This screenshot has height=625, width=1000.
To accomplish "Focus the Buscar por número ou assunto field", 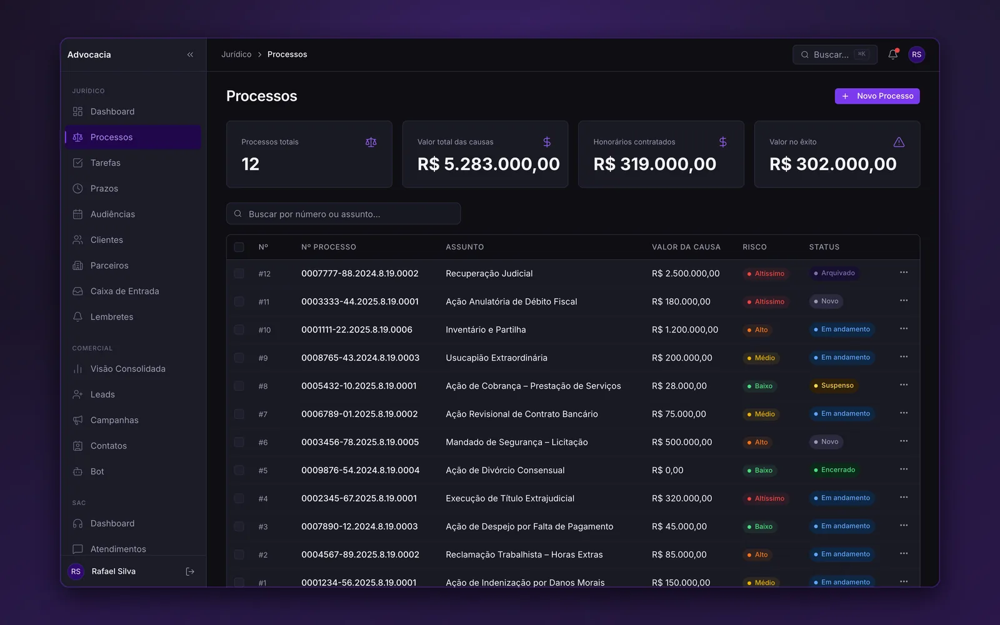I will coord(343,214).
